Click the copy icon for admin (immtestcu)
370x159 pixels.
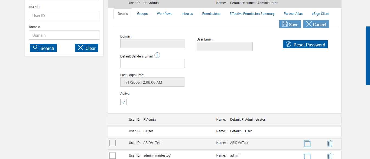307,156
